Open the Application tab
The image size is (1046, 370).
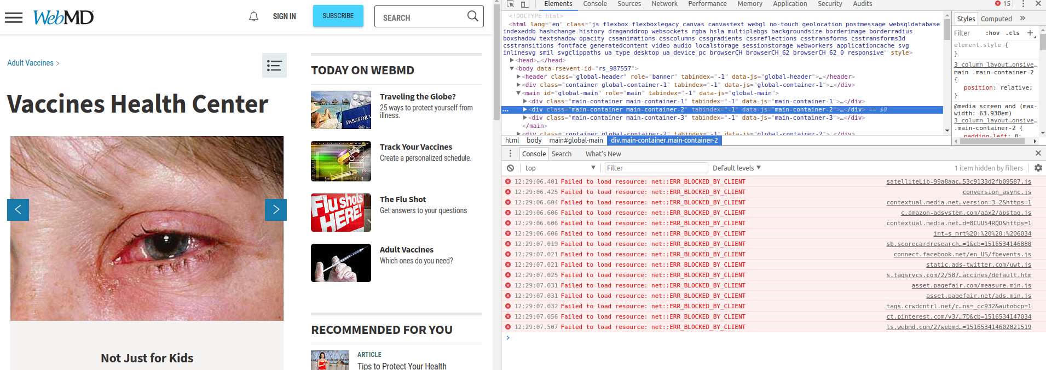point(790,4)
